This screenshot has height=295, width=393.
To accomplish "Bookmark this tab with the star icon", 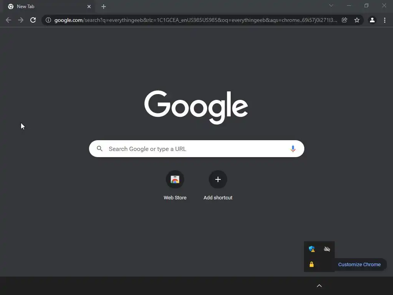I will click(357, 20).
